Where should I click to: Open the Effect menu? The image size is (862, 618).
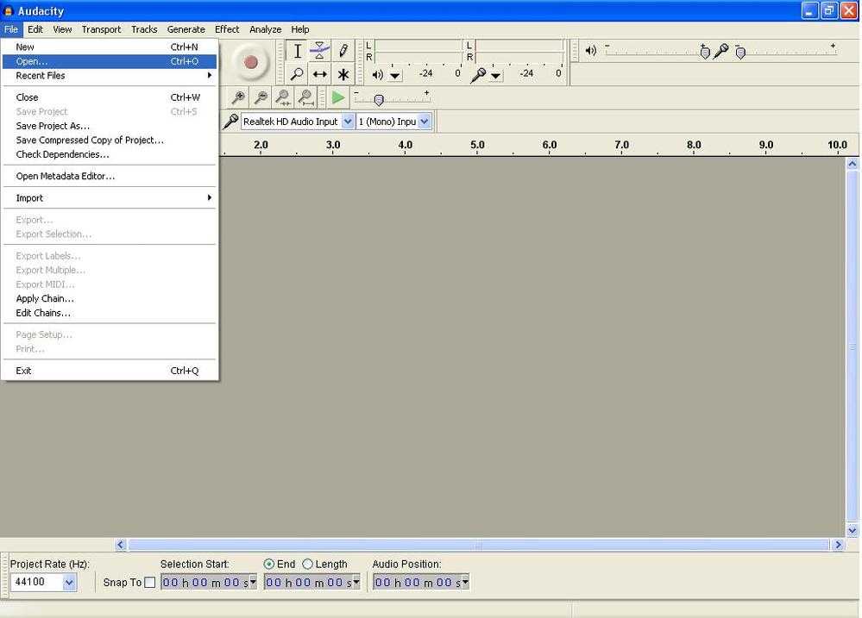pos(226,29)
